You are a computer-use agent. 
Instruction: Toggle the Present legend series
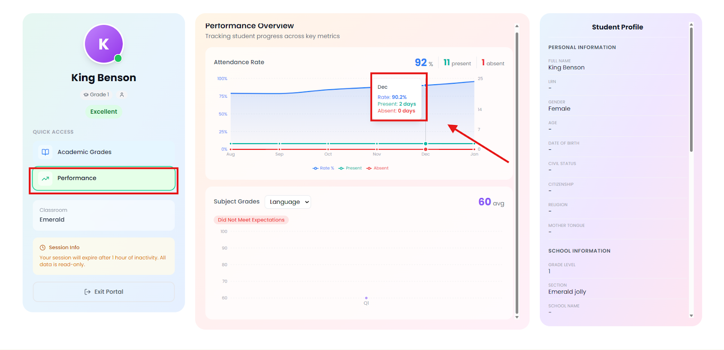click(350, 168)
